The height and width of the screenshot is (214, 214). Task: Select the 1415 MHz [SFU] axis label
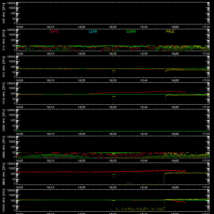tap(4, 93)
